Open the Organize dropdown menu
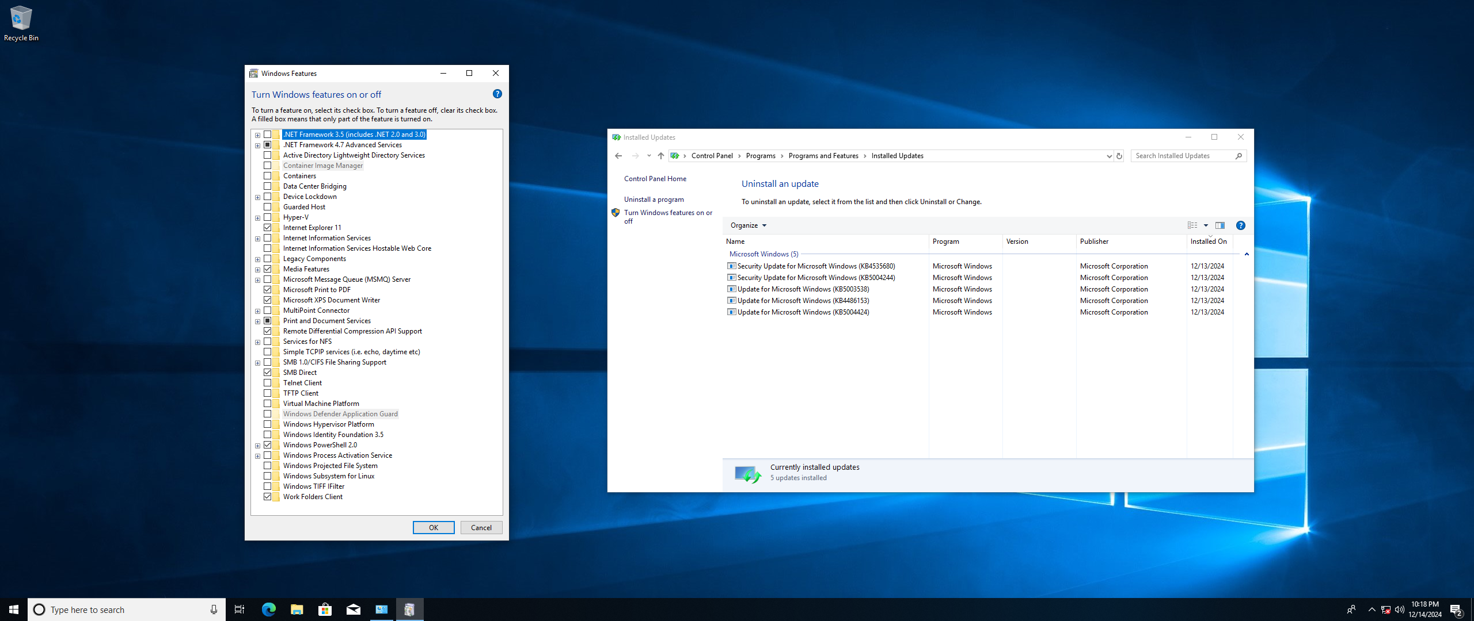The height and width of the screenshot is (621, 1474). coord(749,225)
